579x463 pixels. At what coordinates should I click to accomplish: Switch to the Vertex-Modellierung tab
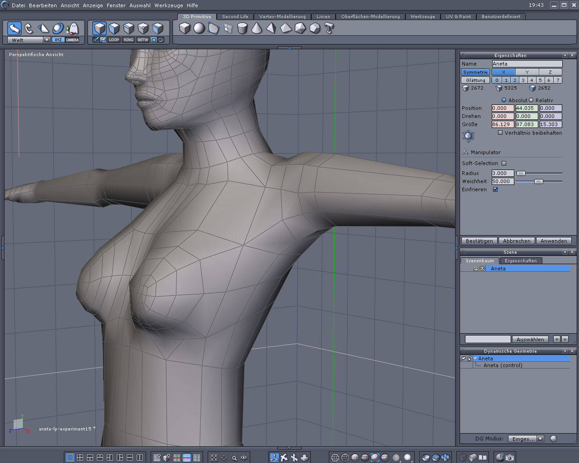(282, 17)
